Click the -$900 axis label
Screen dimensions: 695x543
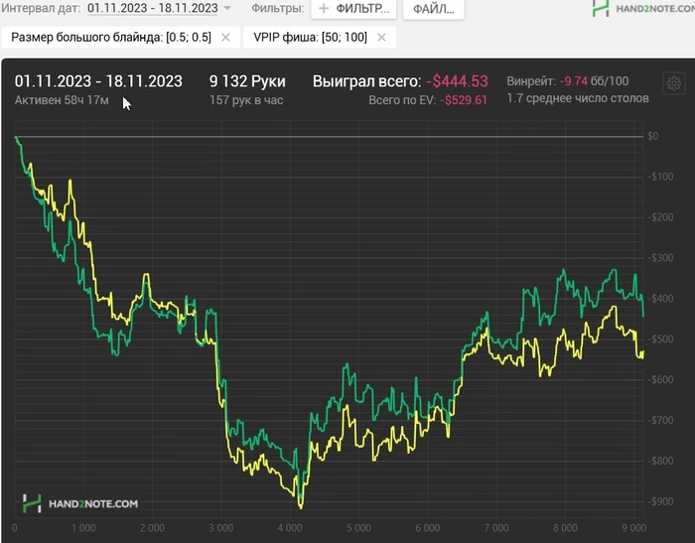tap(660, 501)
